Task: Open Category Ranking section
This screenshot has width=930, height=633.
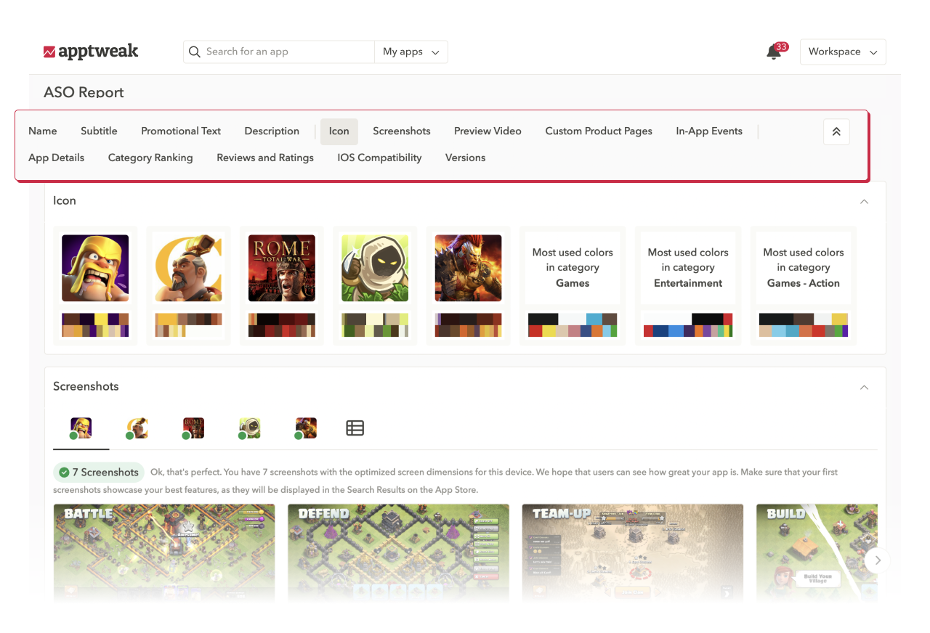Action: [x=150, y=158]
